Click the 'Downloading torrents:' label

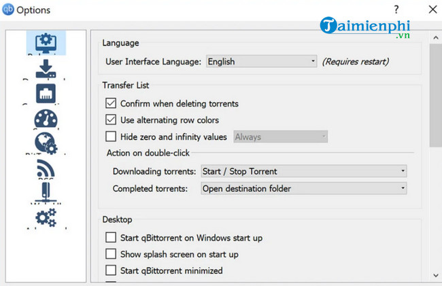click(x=154, y=171)
